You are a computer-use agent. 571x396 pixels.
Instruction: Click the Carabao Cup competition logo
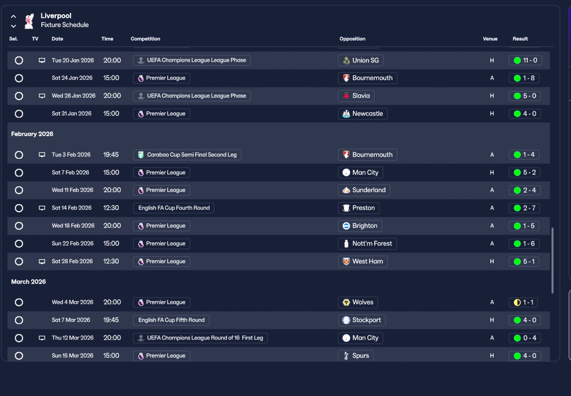tap(141, 155)
